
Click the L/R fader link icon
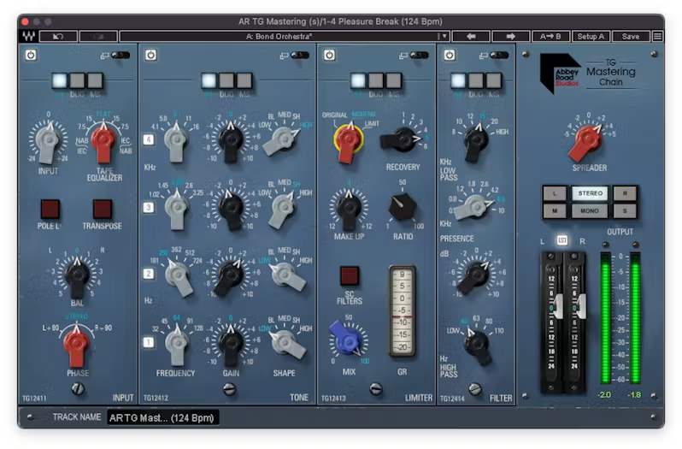tap(562, 240)
